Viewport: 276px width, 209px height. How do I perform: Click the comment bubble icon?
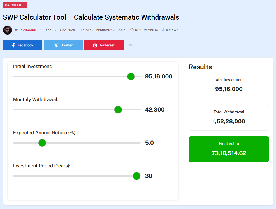[x=132, y=30]
